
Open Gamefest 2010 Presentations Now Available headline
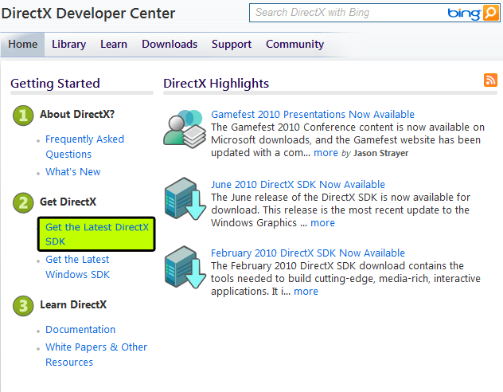pyautogui.click(x=313, y=114)
